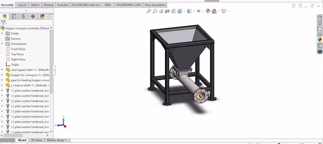
Task: Open the View Palette task pane tab
Action: pos(320,34)
